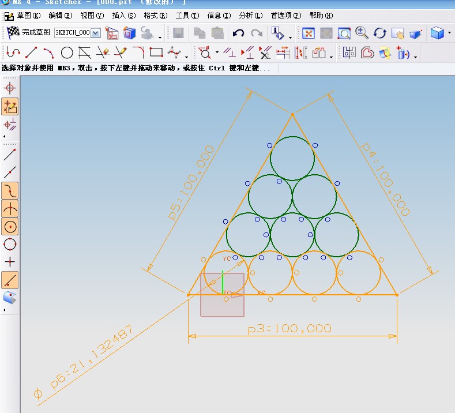Image resolution: width=455 pixels, height=413 pixels.
Task: Click the Animate Dimension icon
Action: 283,52
